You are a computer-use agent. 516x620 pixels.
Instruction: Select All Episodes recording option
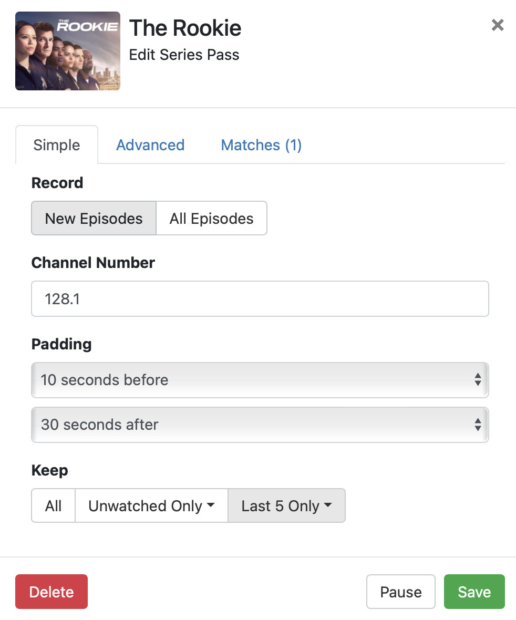click(211, 219)
